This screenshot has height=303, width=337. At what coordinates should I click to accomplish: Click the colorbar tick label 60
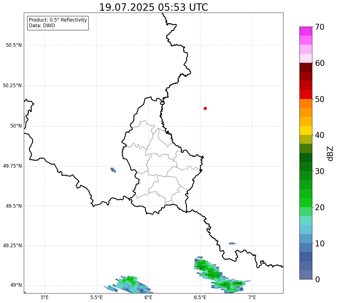click(x=320, y=63)
